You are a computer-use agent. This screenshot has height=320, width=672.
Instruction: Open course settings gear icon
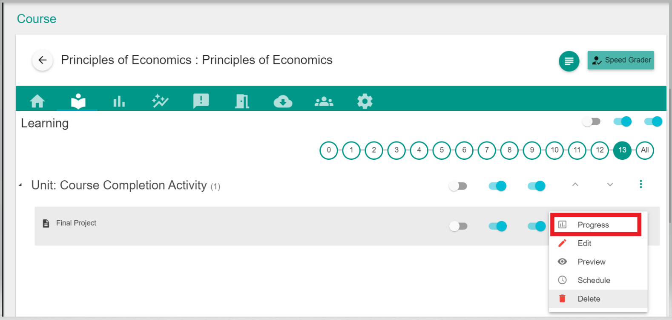coord(365,101)
